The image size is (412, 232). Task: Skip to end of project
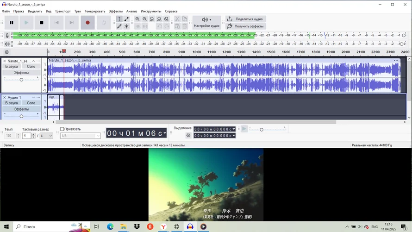[x=71, y=23]
